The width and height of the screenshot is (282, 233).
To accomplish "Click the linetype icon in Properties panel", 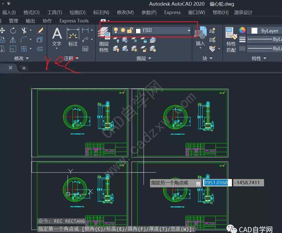I will coord(242,48).
